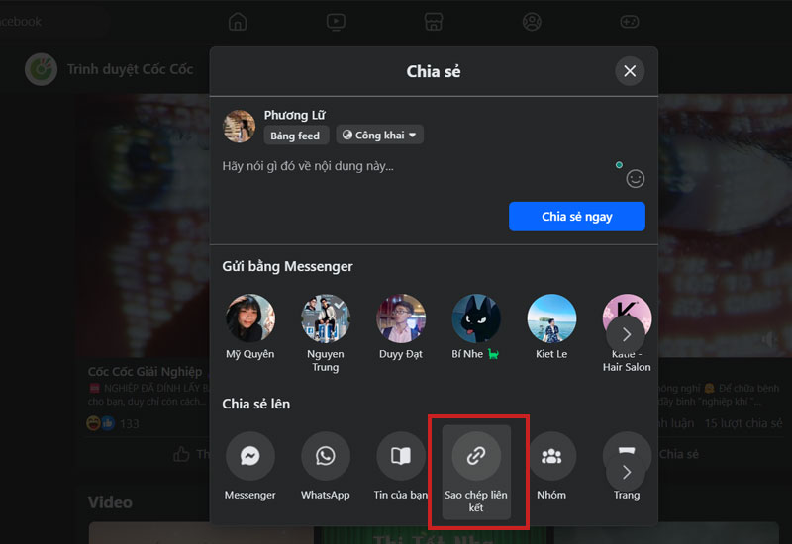Share to Tin của bạn story icon
The height and width of the screenshot is (544, 792).
(401, 456)
